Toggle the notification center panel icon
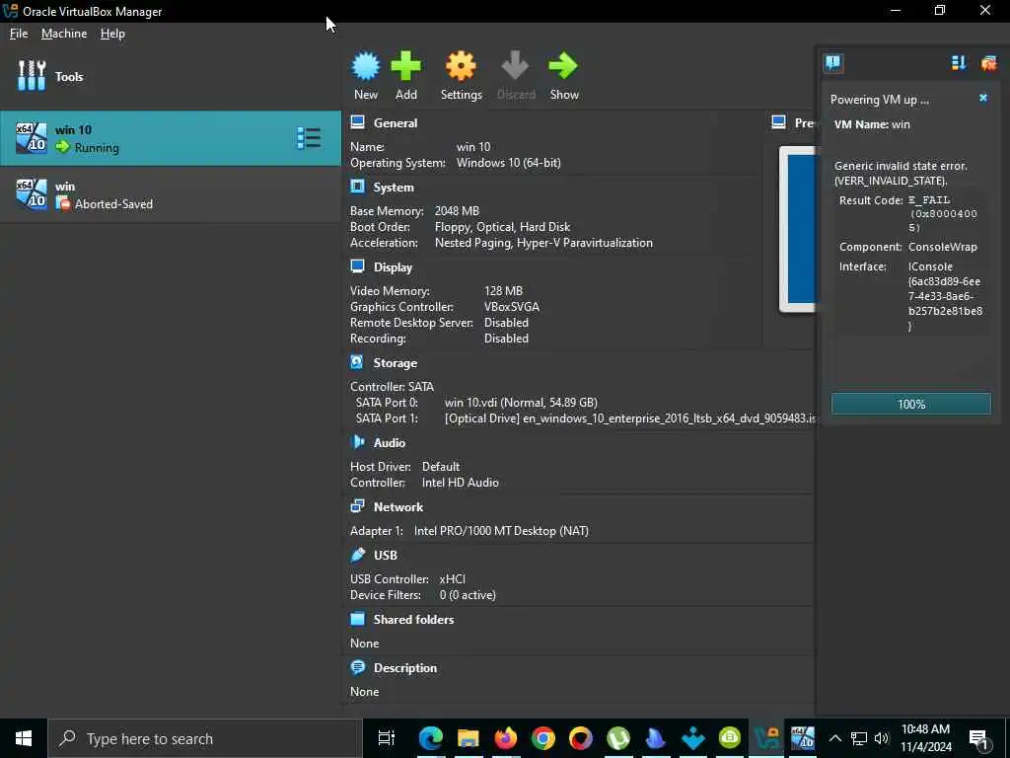 833,62
